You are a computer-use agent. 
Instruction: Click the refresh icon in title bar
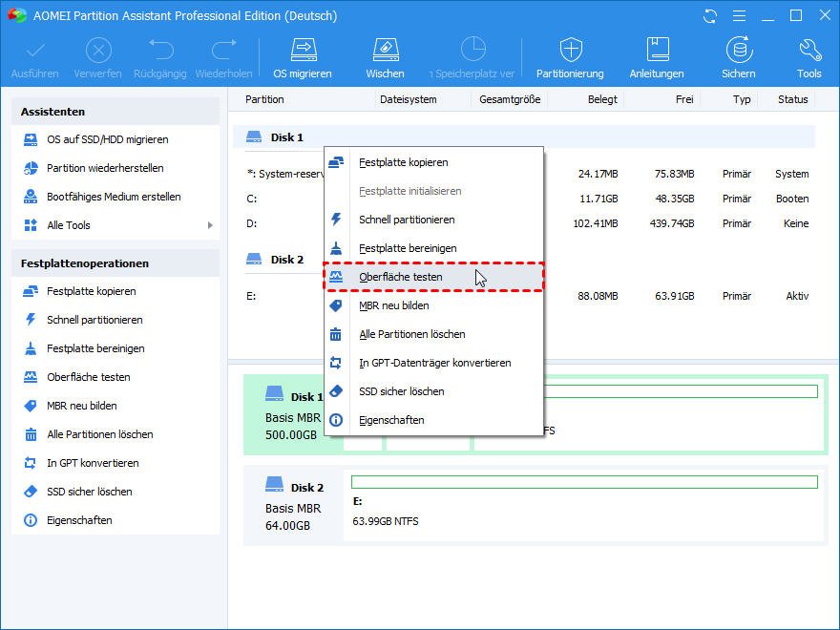point(709,16)
